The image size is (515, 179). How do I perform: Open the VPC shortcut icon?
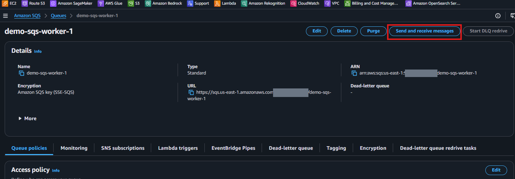[x=327, y=4]
